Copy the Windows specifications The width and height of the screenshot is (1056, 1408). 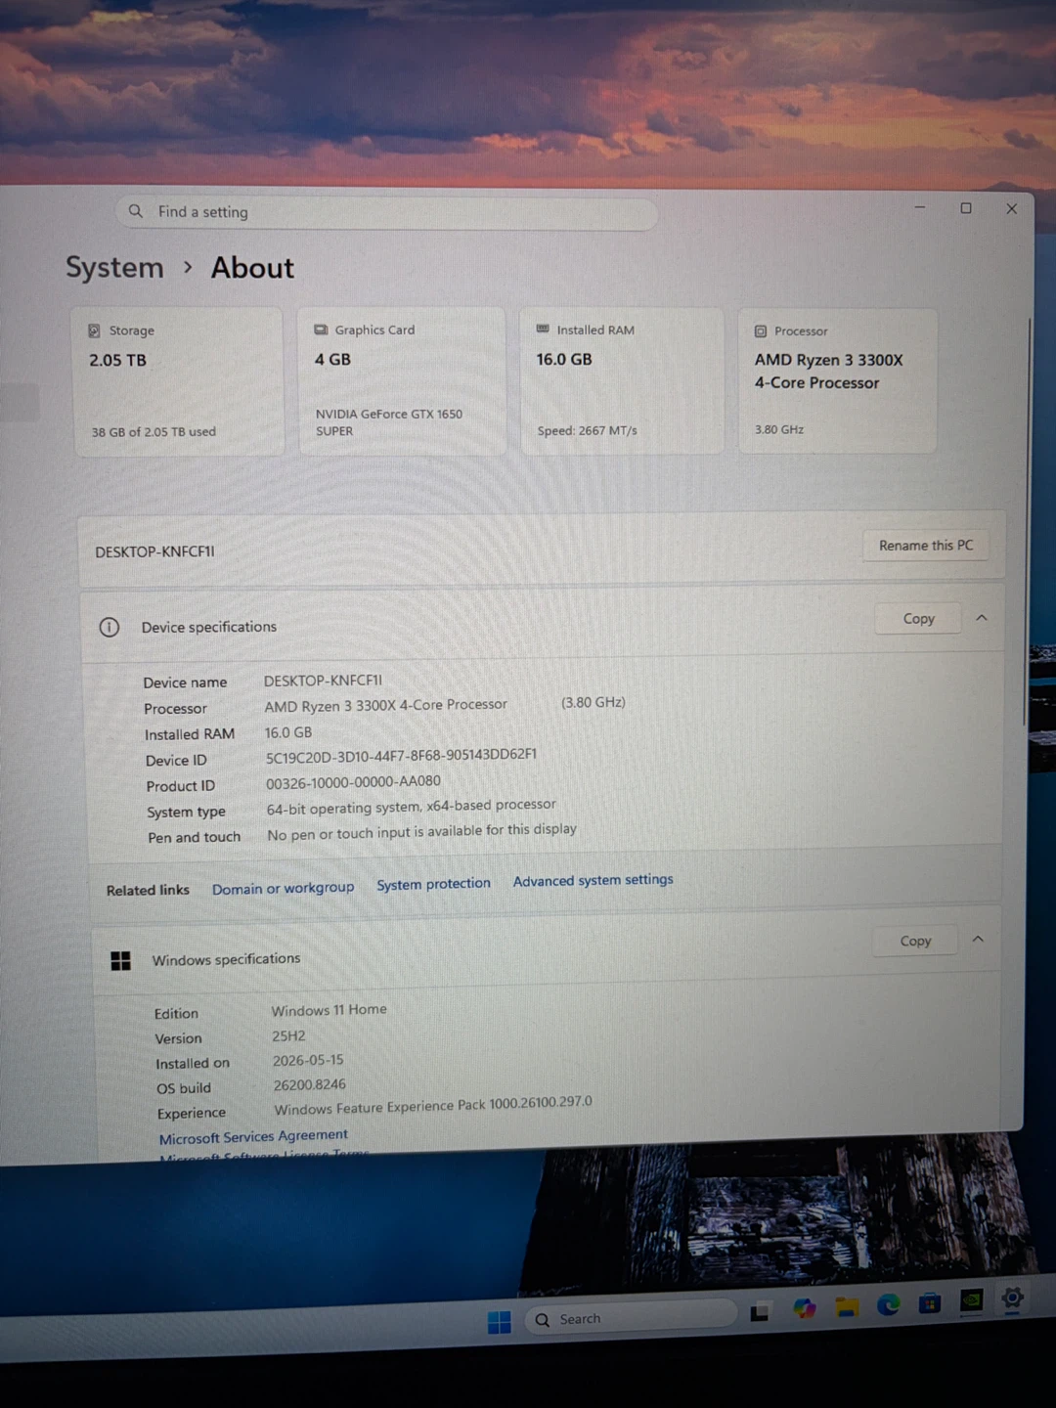915,941
